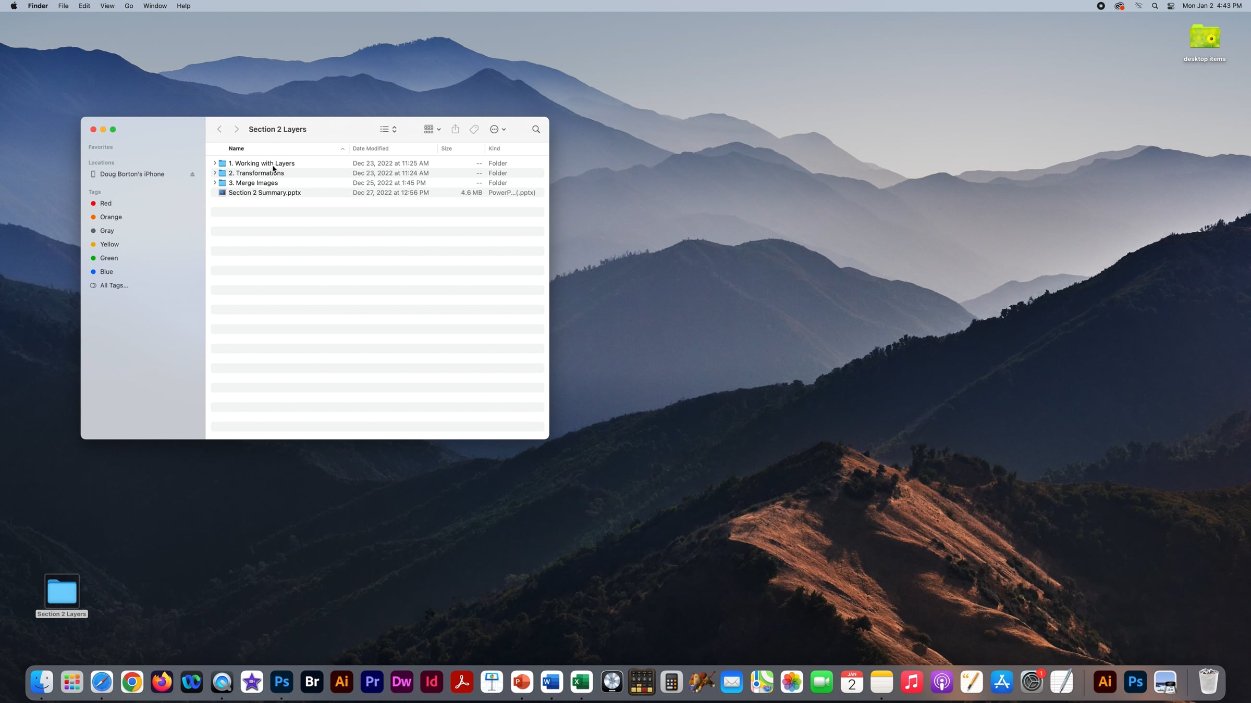Expand the 1. Working with Layers folder
The height and width of the screenshot is (703, 1251).
click(x=215, y=163)
